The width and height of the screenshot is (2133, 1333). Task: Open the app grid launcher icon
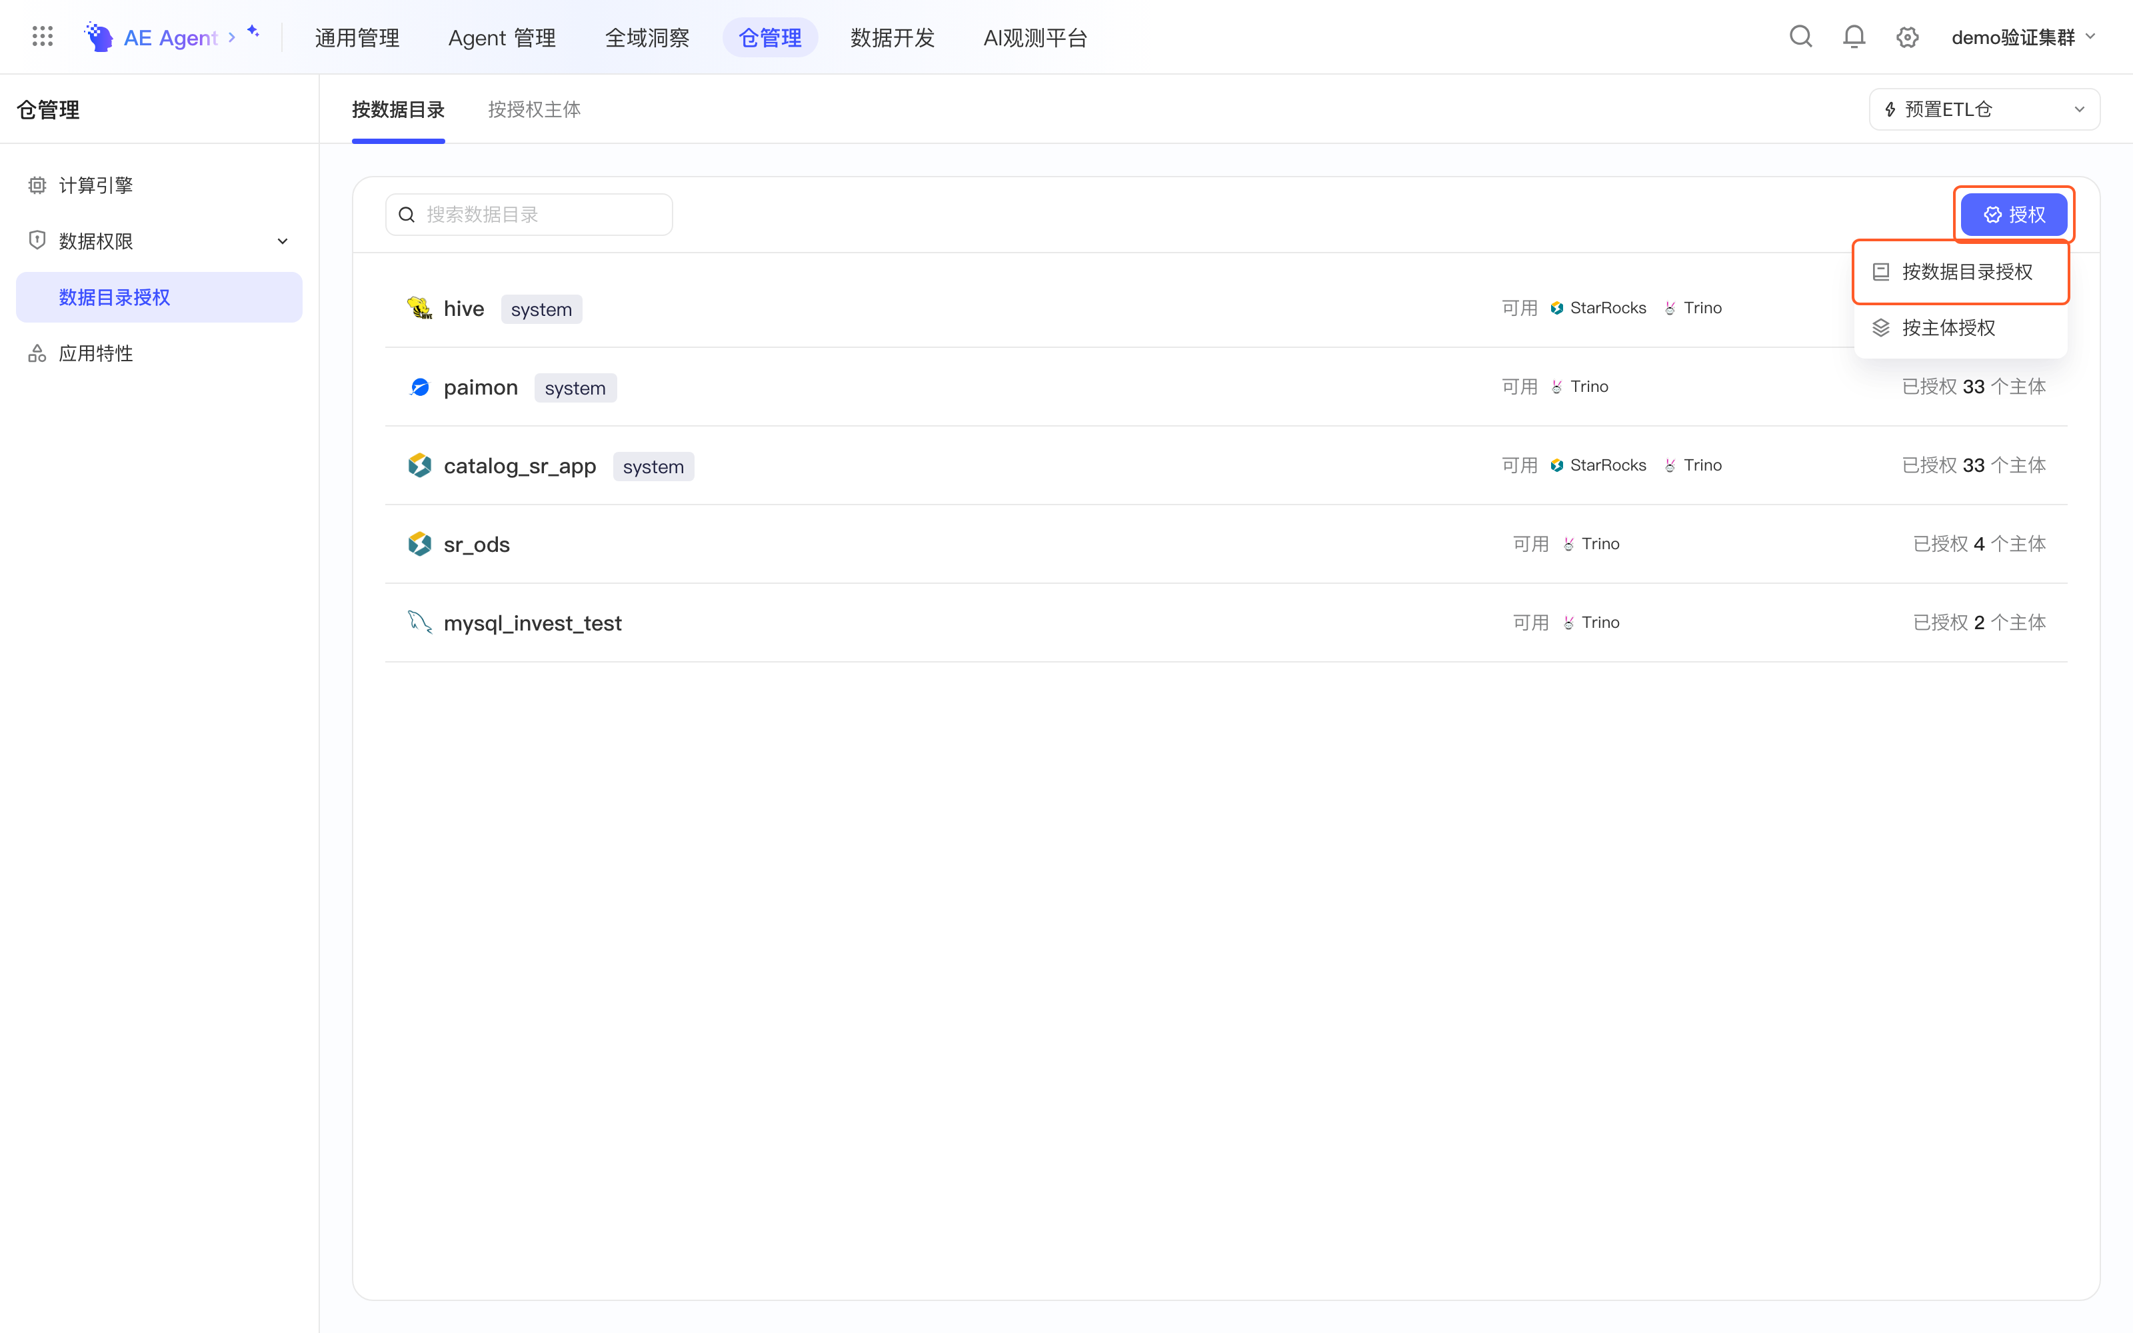click(42, 37)
